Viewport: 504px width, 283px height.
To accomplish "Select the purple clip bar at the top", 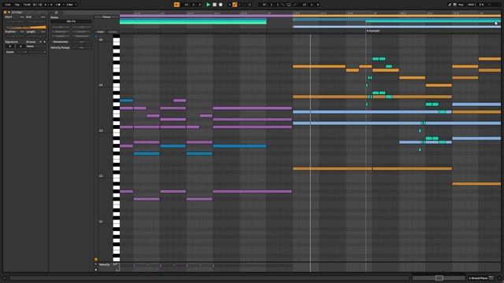I will coord(206,16).
